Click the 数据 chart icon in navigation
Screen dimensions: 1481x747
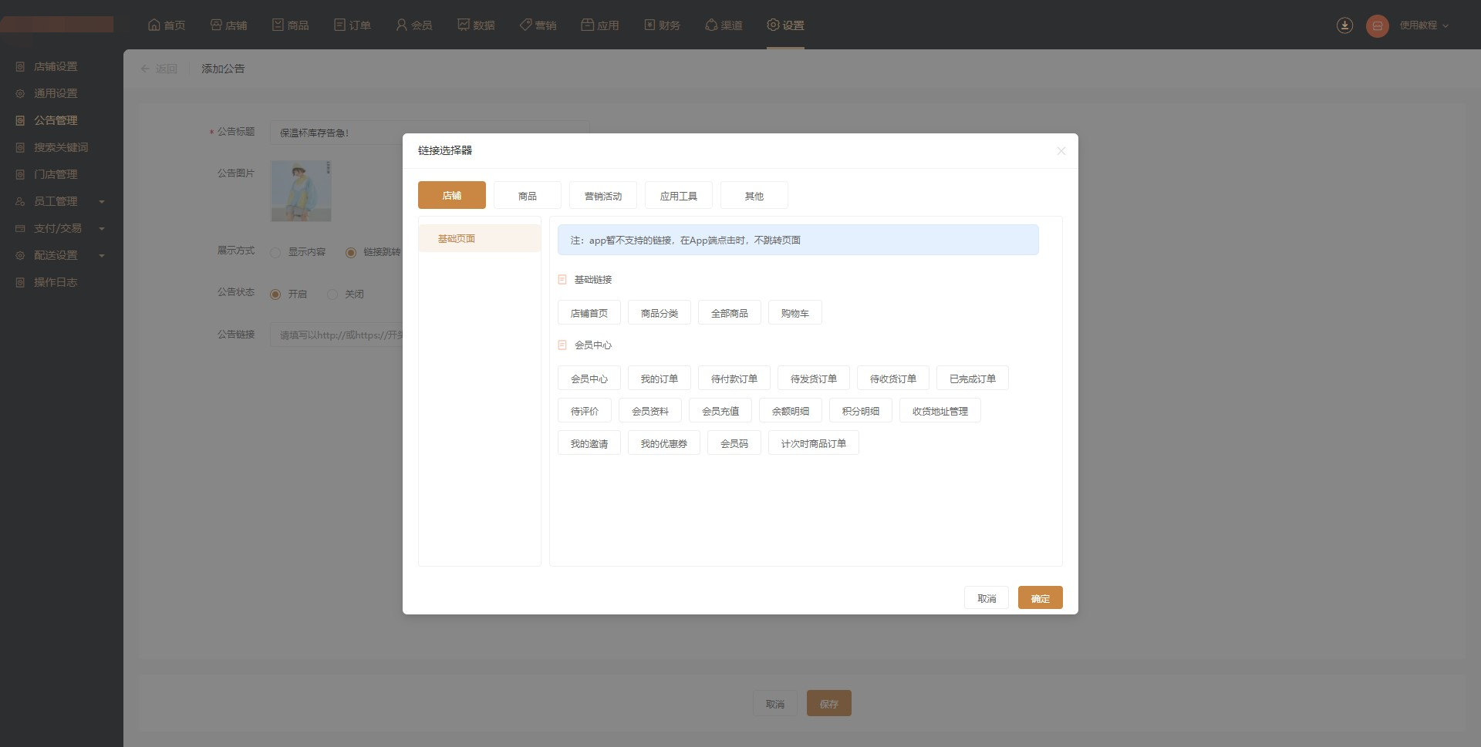[464, 25]
